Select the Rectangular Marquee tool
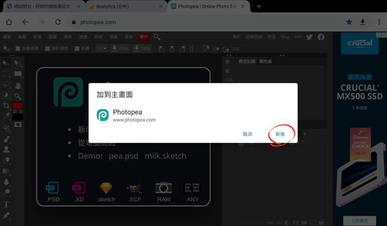This screenshot has height=226, width=387. click(x=6, y=74)
